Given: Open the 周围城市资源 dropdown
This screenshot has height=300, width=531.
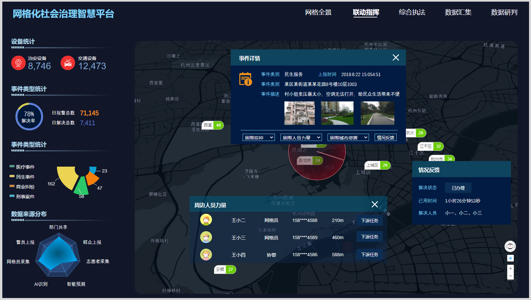Looking at the screenshot, I should 348,138.
